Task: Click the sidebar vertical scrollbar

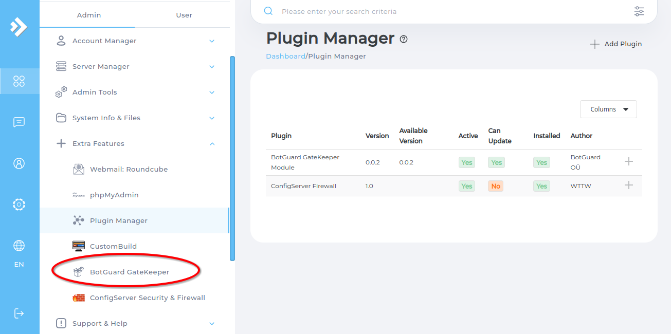Action: click(232, 158)
